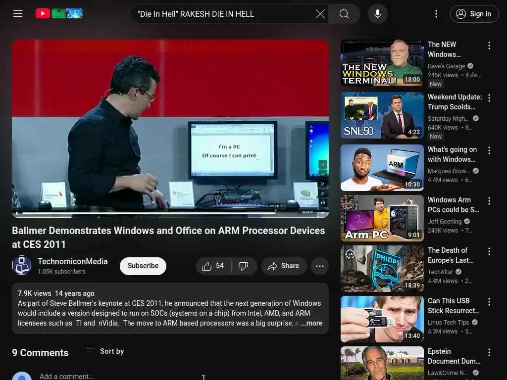Open 'Can This USB Stick Resurrect...' title
Screen dimensions: 507x380
tap(454, 305)
